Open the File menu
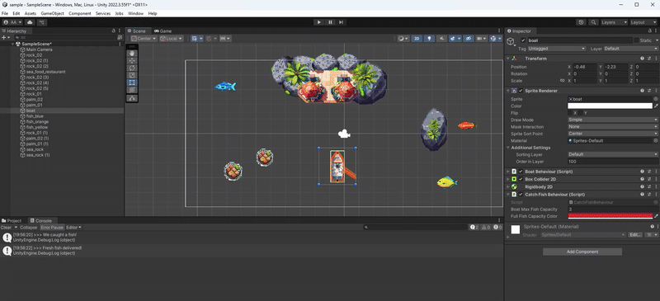 (x=5, y=13)
